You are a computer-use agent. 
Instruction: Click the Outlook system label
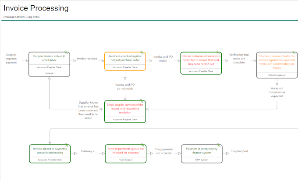[x=49, y=73]
